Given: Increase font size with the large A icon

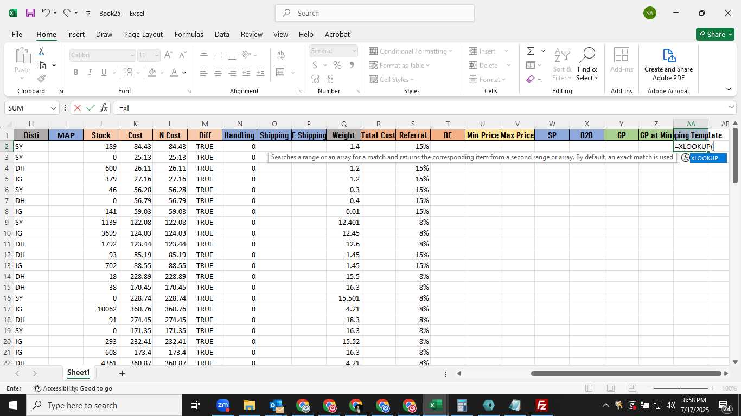Looking at the screenshot, I should pyautogui.click(x=168, y=55).
